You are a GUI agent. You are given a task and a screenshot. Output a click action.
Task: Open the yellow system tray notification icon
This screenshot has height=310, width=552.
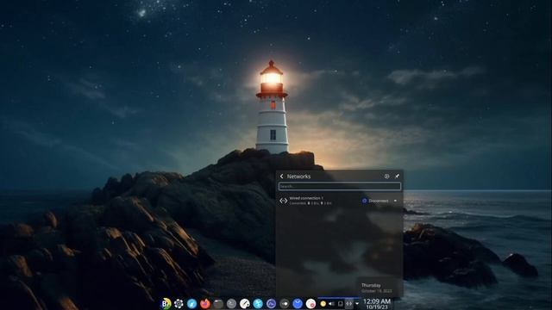[x=323, y=304]
